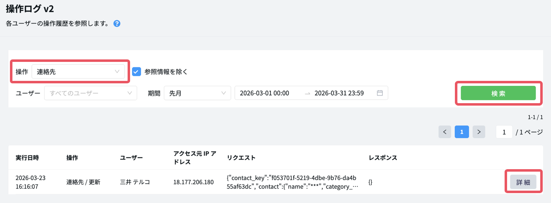Click the 1-1 / 1 result count text
The image size is (551, 203).
(x=535, y=117)
